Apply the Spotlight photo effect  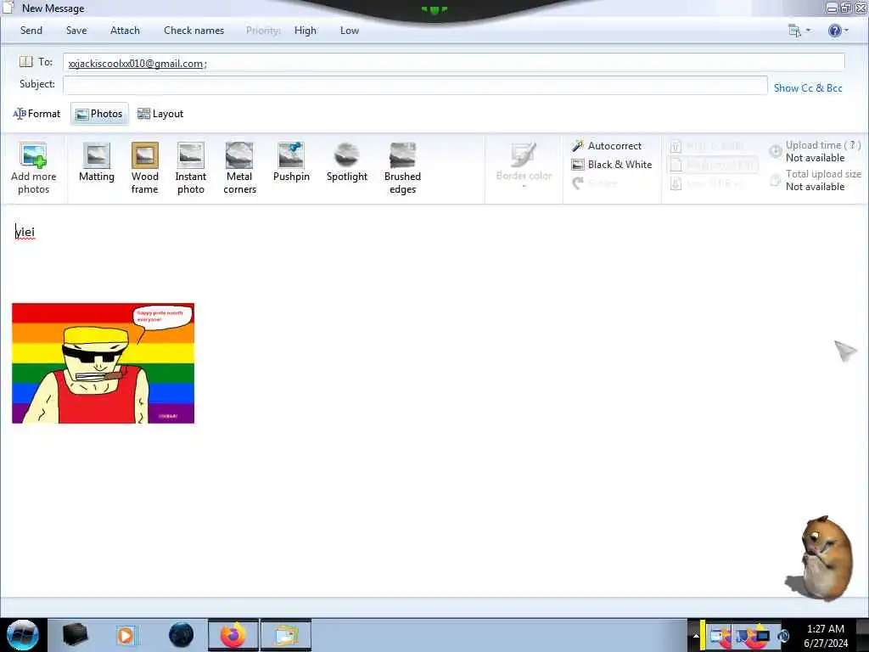[x=347, y=162]
